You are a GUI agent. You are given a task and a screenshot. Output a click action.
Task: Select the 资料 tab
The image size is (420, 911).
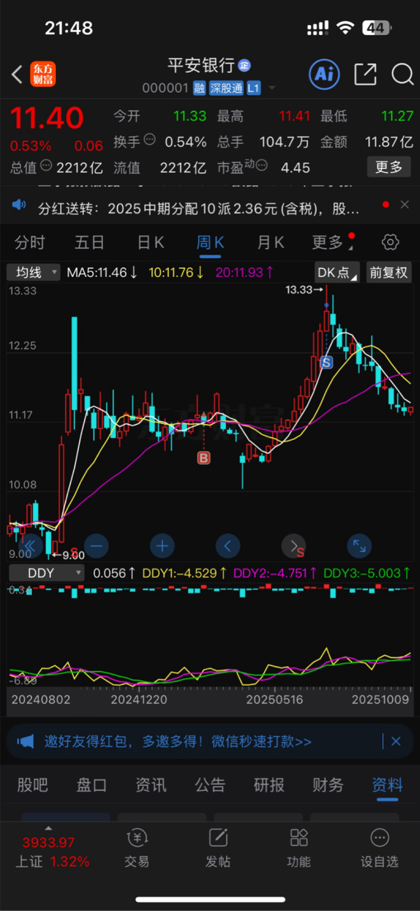coord(387,785)
